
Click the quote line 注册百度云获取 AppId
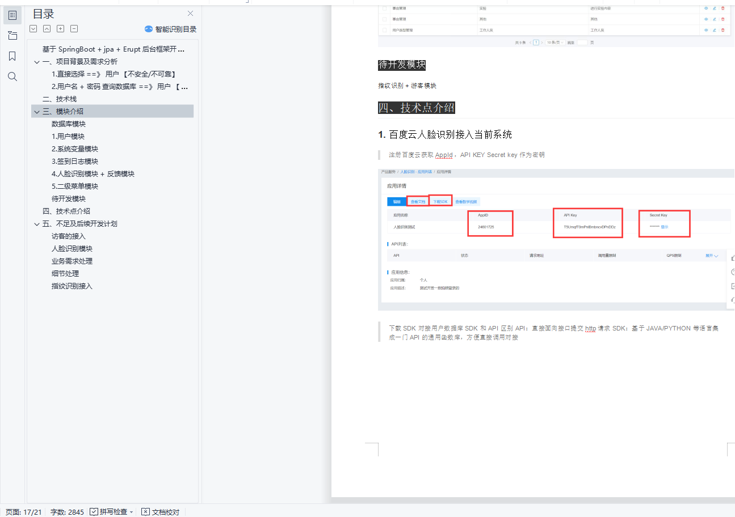point(467,155)
